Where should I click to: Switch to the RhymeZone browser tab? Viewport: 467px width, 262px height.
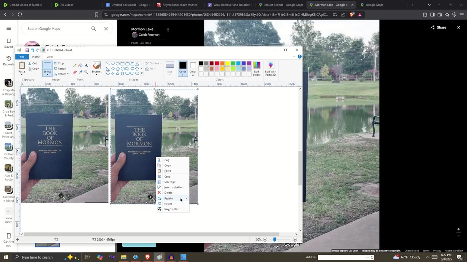(x=177, y=5)
